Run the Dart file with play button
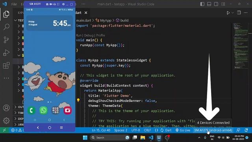 pos(228,13)
